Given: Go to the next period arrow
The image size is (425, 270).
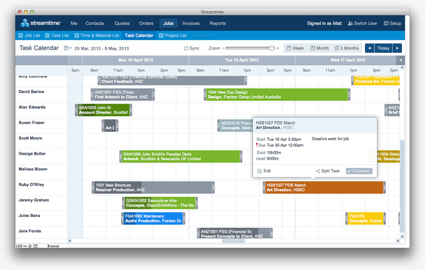Looking at the screenshot, I should 397,48.
